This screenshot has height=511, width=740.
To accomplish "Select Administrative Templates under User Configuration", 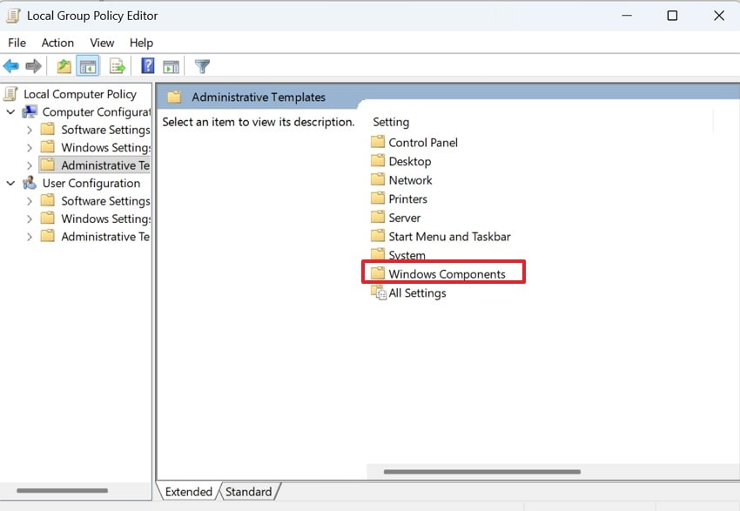I will pos(105,237).
